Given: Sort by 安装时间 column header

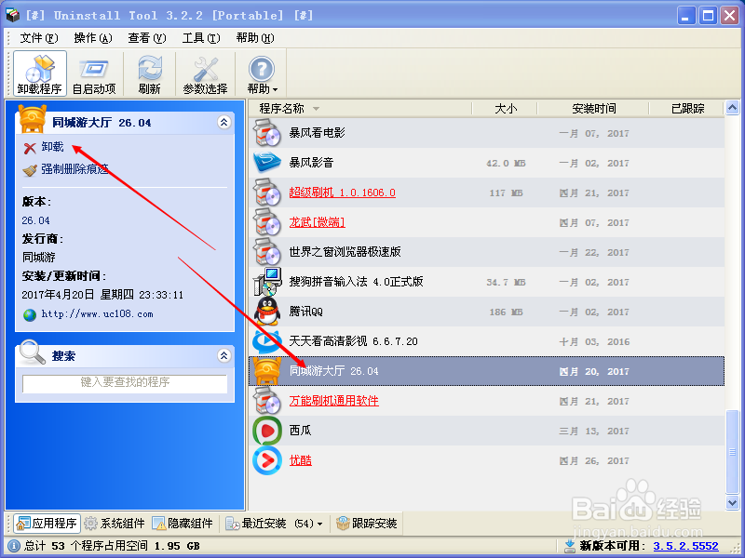Looking at the screenshot, I should tap(593, 109).
